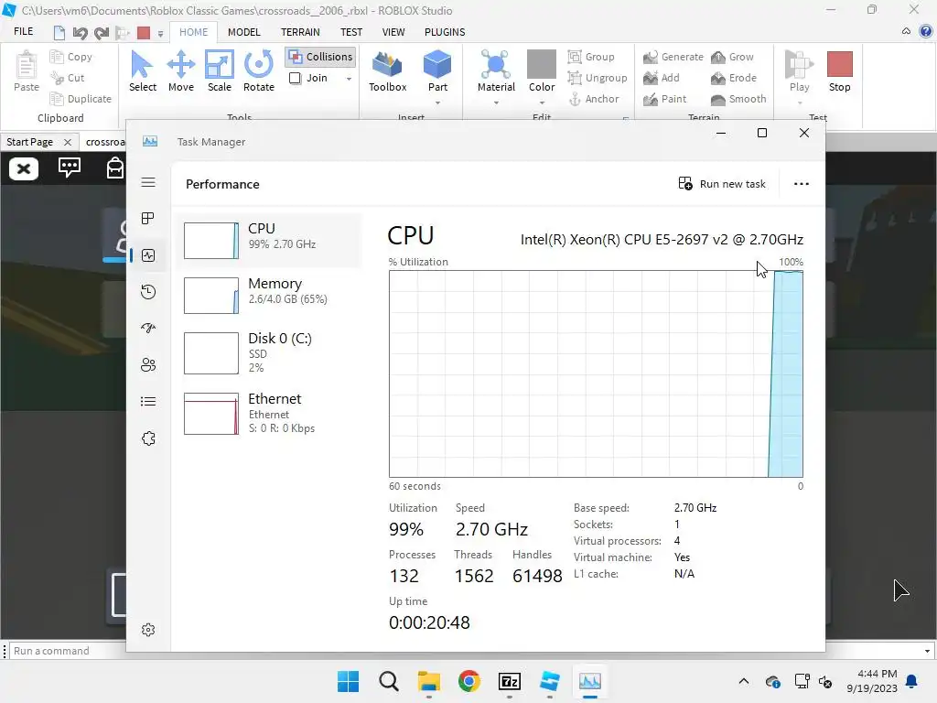Select the Disk 0 (C:) performance item
Screen dimensions: 937x703
[x=269, y=352]
